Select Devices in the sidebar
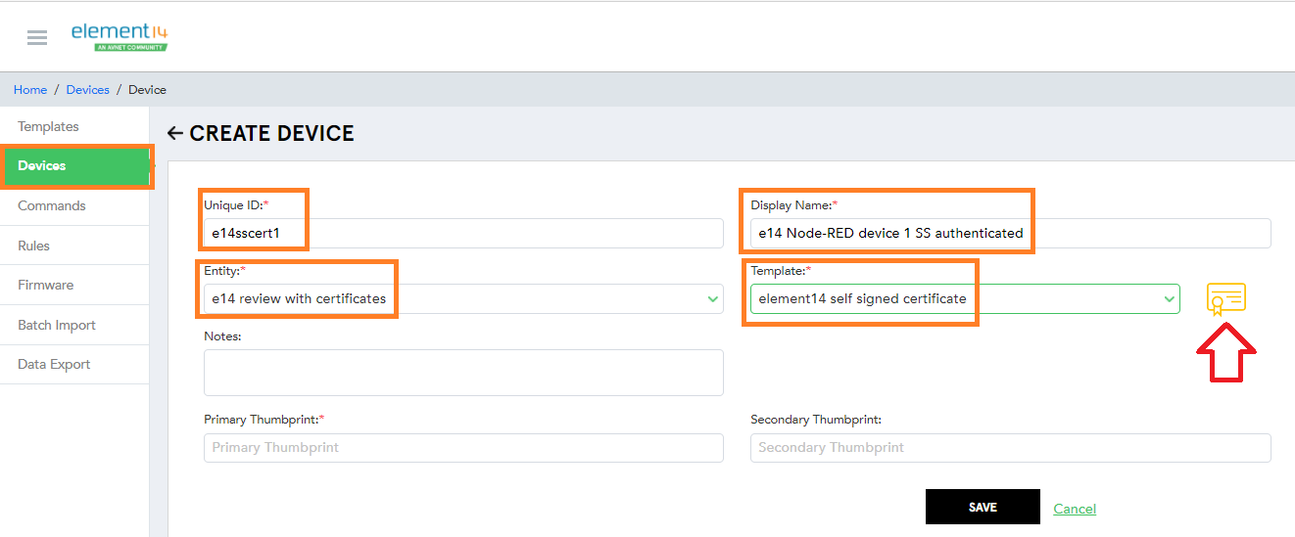Image resolution: width=1295 pixels, height=537 pixels. [74, 166]
